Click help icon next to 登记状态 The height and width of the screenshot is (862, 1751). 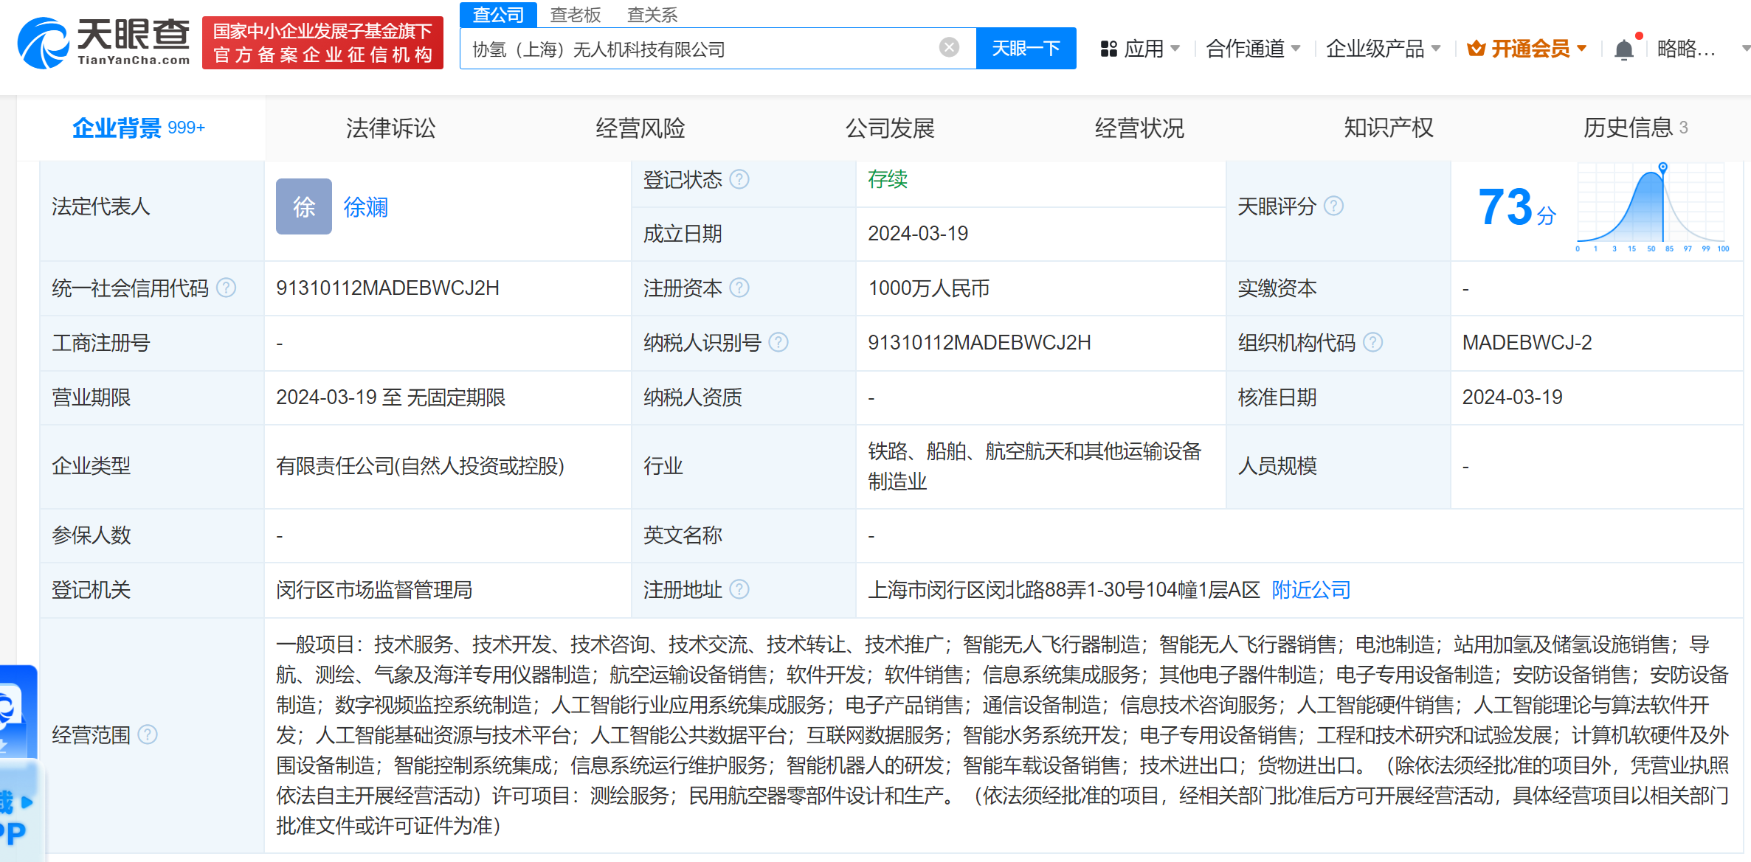(x=739, y=179)
